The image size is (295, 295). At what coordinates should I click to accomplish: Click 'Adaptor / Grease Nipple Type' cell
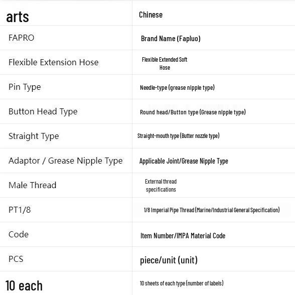point(65,161)
